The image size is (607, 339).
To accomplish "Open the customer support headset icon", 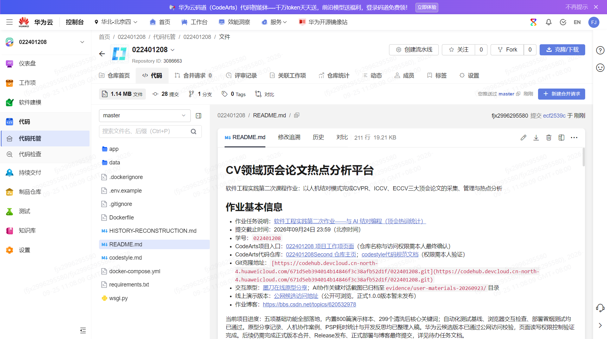I will (600, 308).
